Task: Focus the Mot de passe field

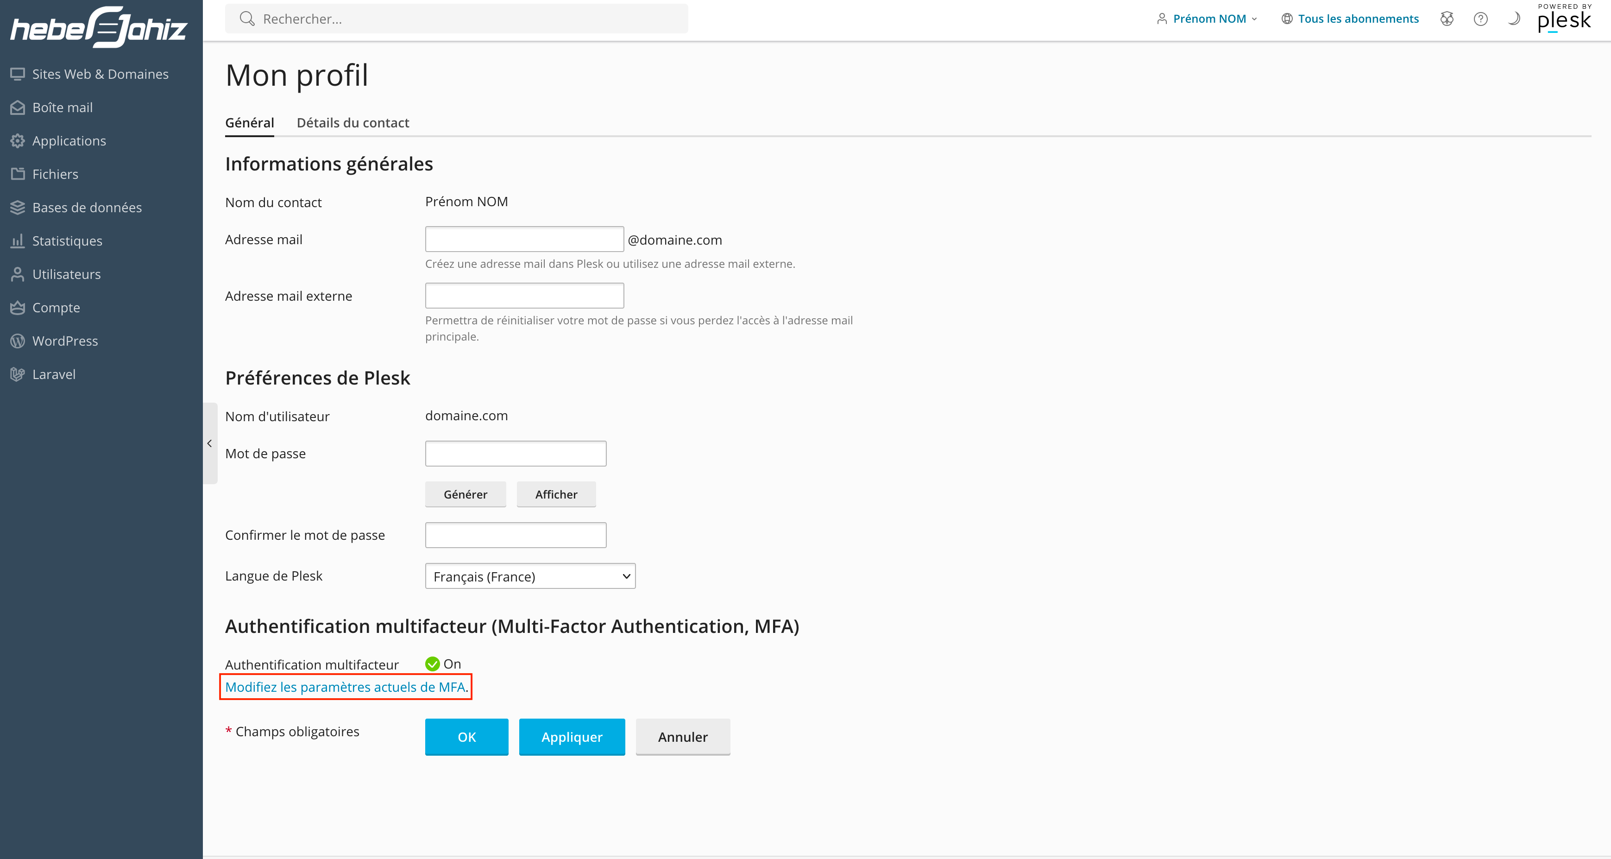Action: click(516, 454)
